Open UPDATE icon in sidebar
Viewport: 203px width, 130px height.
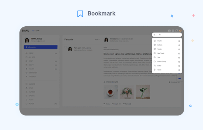(x=26, y=96)
